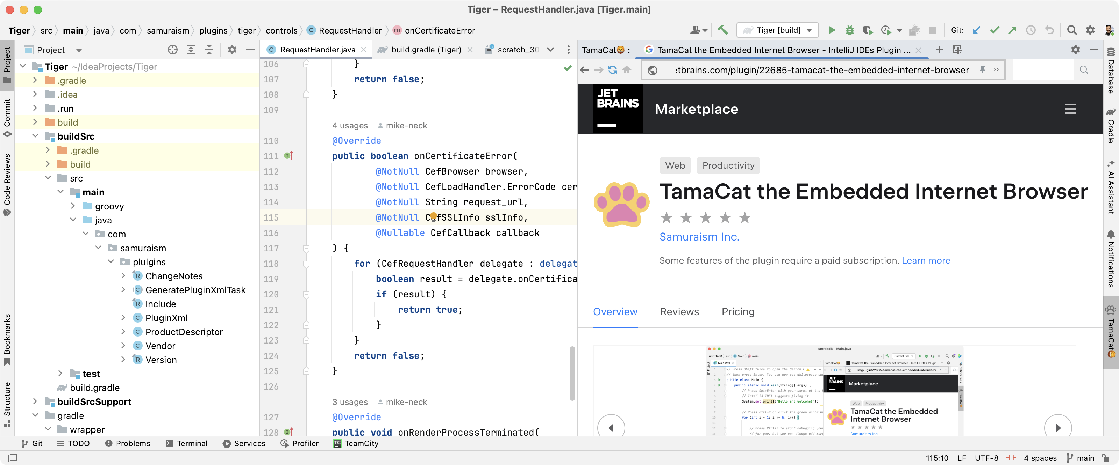Open the Terminal tool window
This screenshot has height=465, width=1119.
coord(186,443)
